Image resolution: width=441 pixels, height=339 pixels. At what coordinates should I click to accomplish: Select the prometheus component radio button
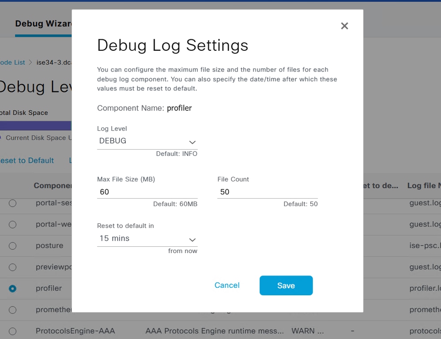[x=12, y=309]
